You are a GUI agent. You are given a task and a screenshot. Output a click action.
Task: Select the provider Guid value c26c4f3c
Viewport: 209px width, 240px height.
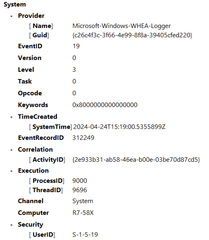click(x=132, y=35)
